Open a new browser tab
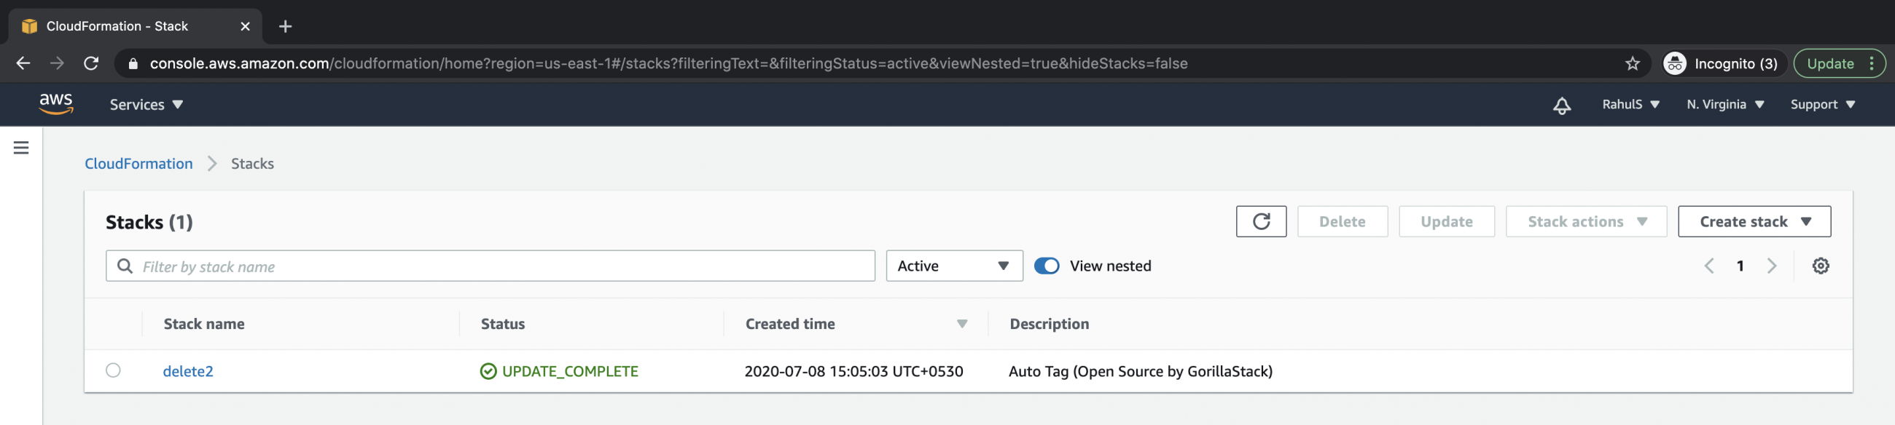1895x425 pixels. (x=286, y=26)
